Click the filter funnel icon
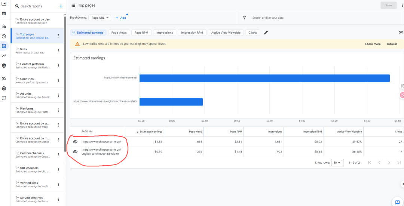Screen dimensions: 404x206 244,18
